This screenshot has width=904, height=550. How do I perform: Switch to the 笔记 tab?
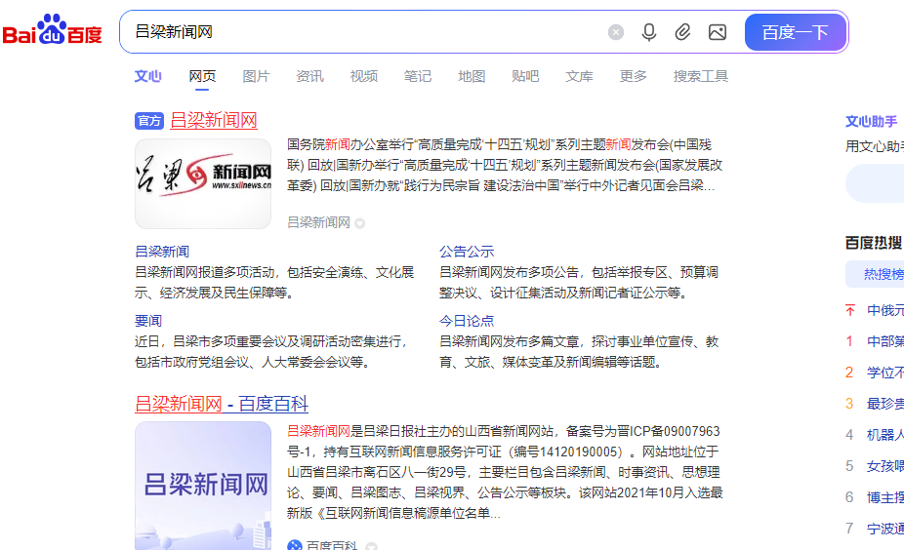418,76
